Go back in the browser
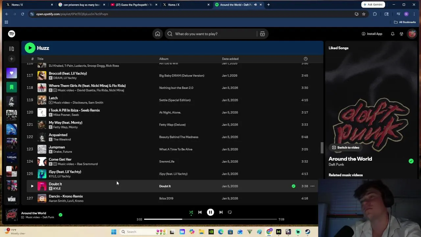Image resolution: width=421 pixels, height=237 pixels. coord(7,14)
